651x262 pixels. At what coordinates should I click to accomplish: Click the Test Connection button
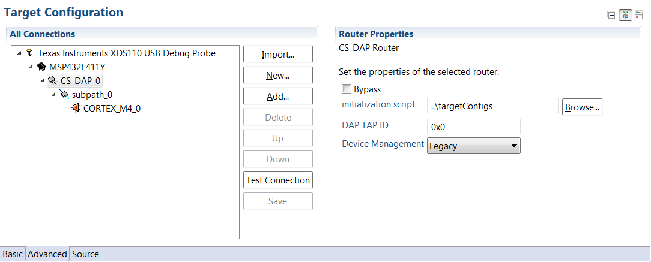[x=278, y=180]
